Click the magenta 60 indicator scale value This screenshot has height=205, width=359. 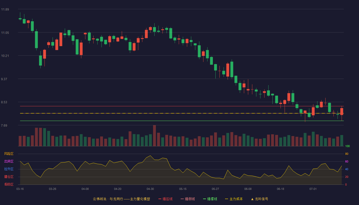click(x=347, y=162)
